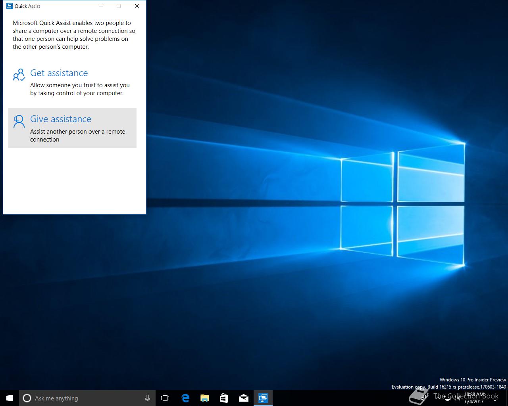The image size is (508, 406).
Task: Open the Action Center notifications icon
Action: tap(495, 398)
